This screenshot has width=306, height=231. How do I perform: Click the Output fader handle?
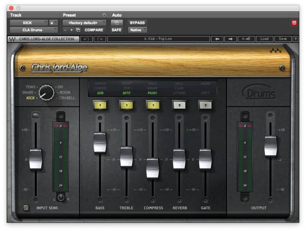(271, 146)
